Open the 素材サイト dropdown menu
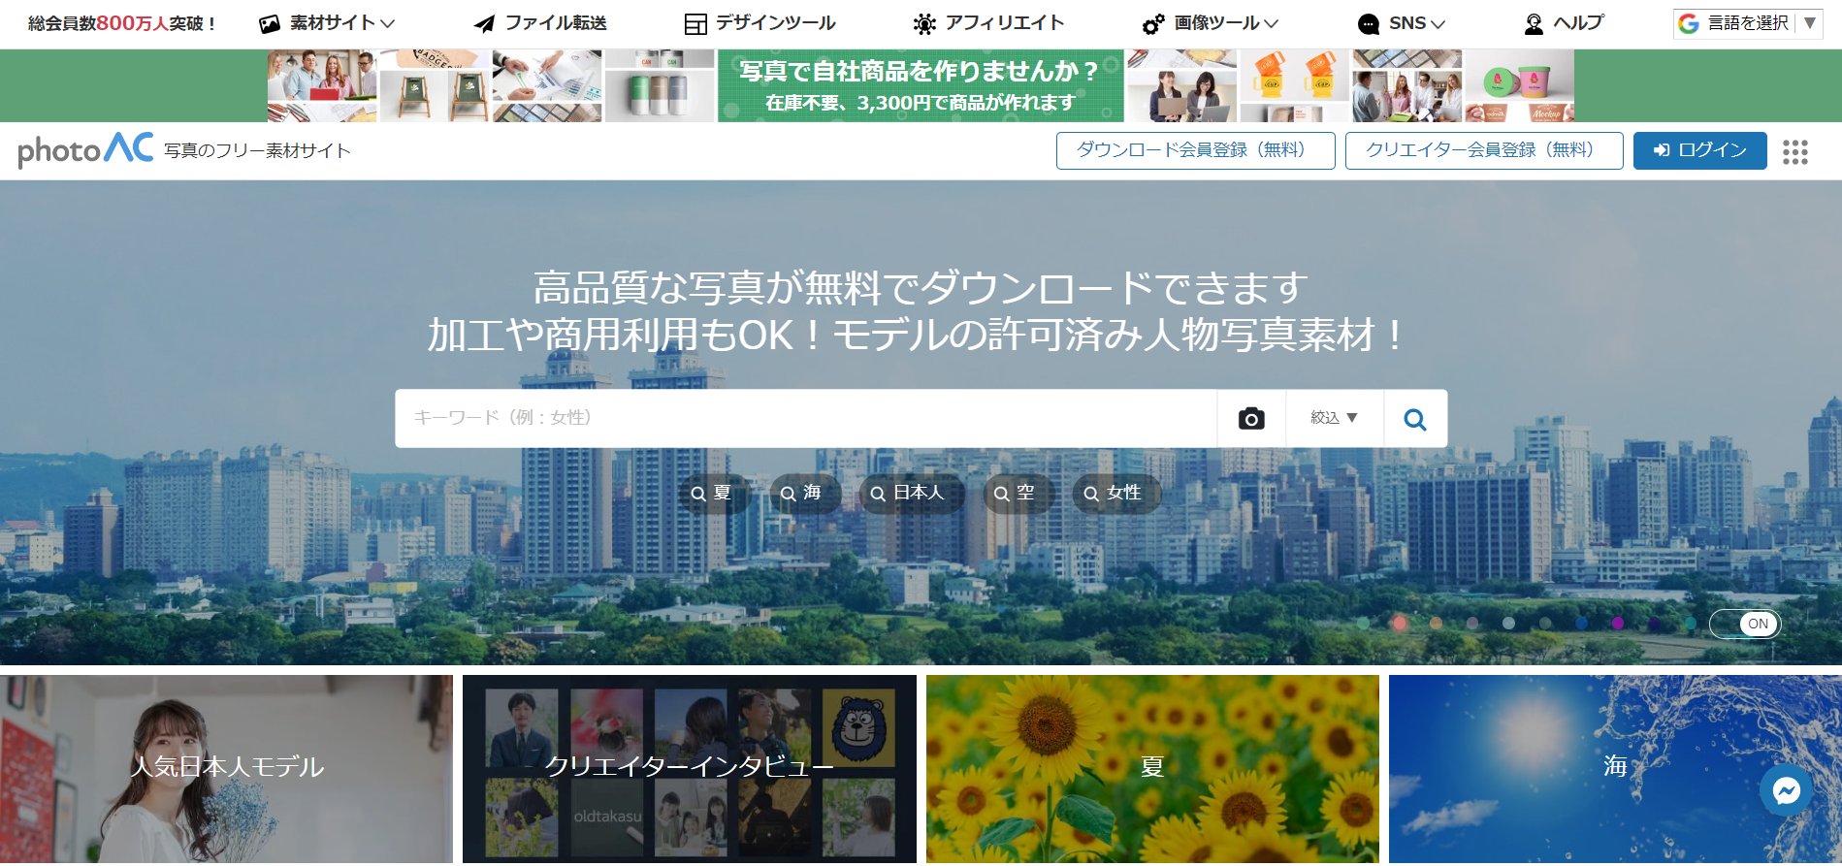The width and height of the screenshot is (1842, 866). [328, 23]
